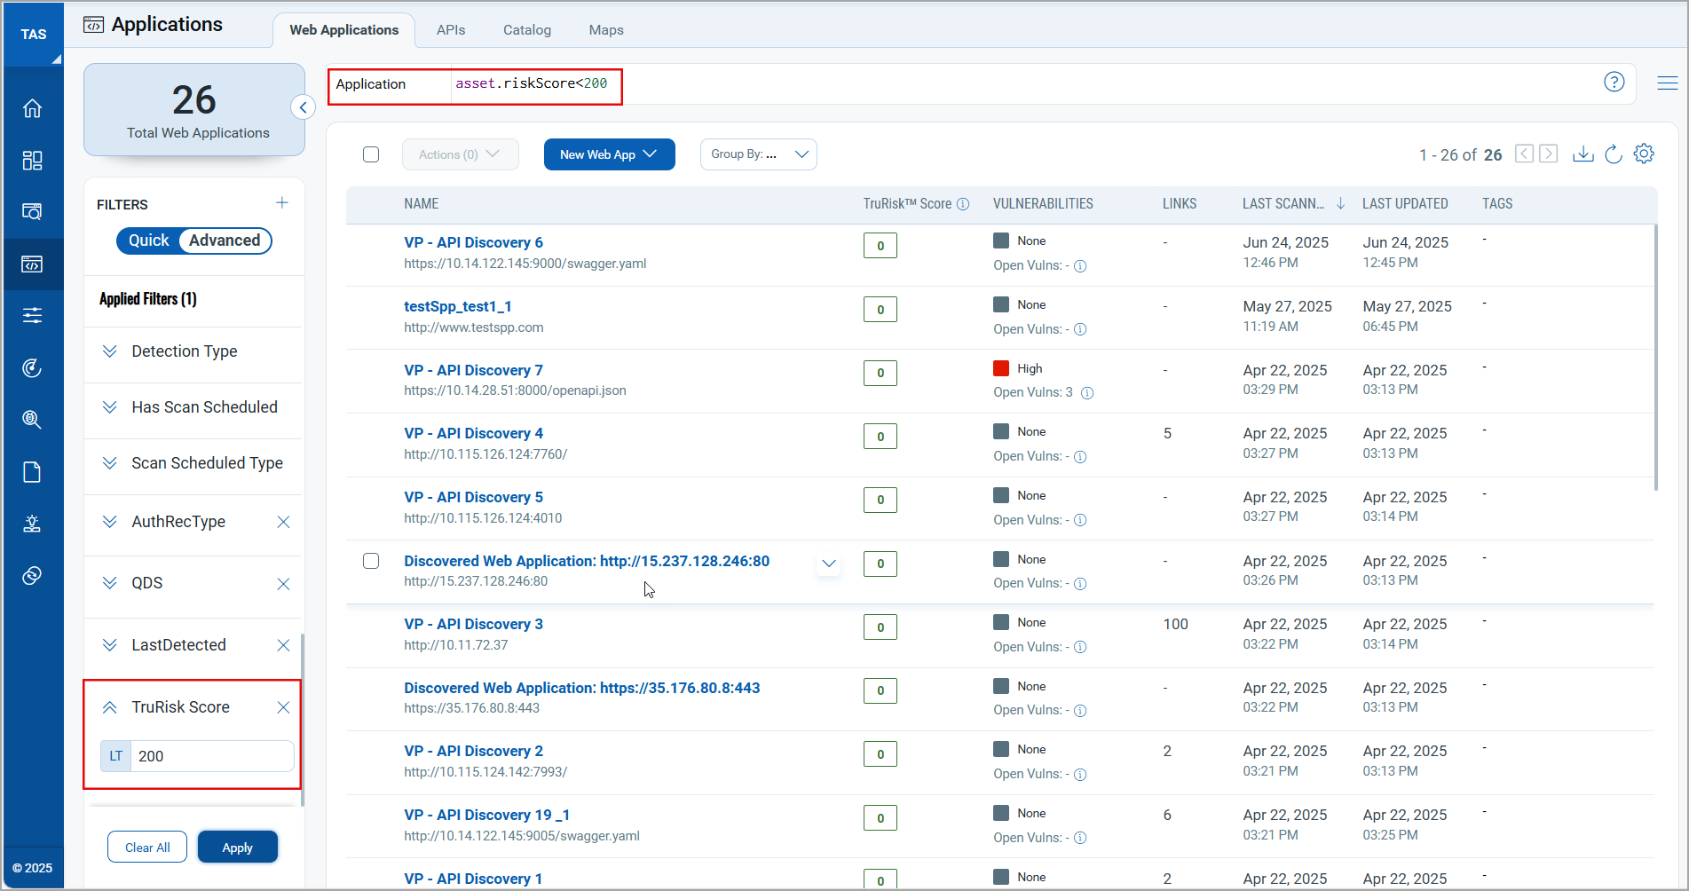The height and width of the screenshot is (891, 1689).
Task: Collapse the TruRisk Score filter
Action: [109, 707]
